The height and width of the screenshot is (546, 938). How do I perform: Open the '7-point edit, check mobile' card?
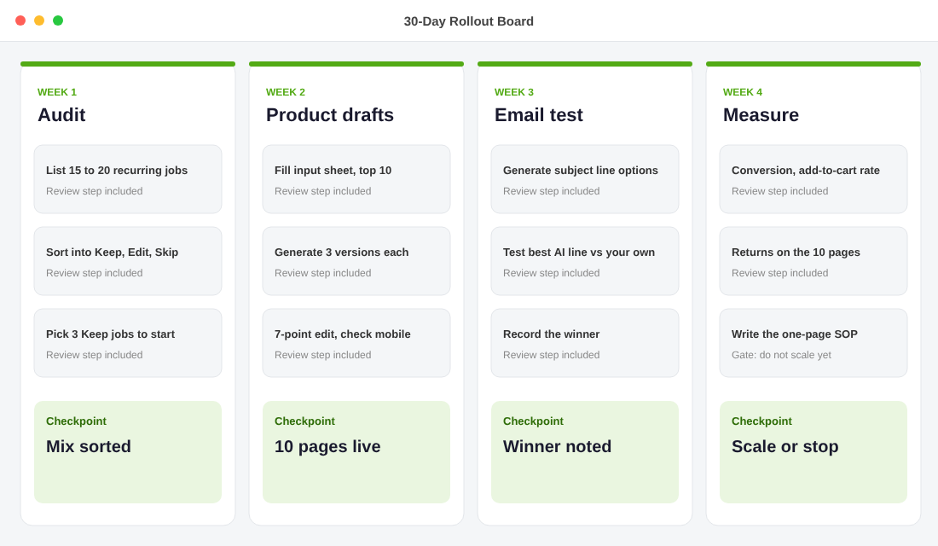pyautogui.click(x=356, y=343)
